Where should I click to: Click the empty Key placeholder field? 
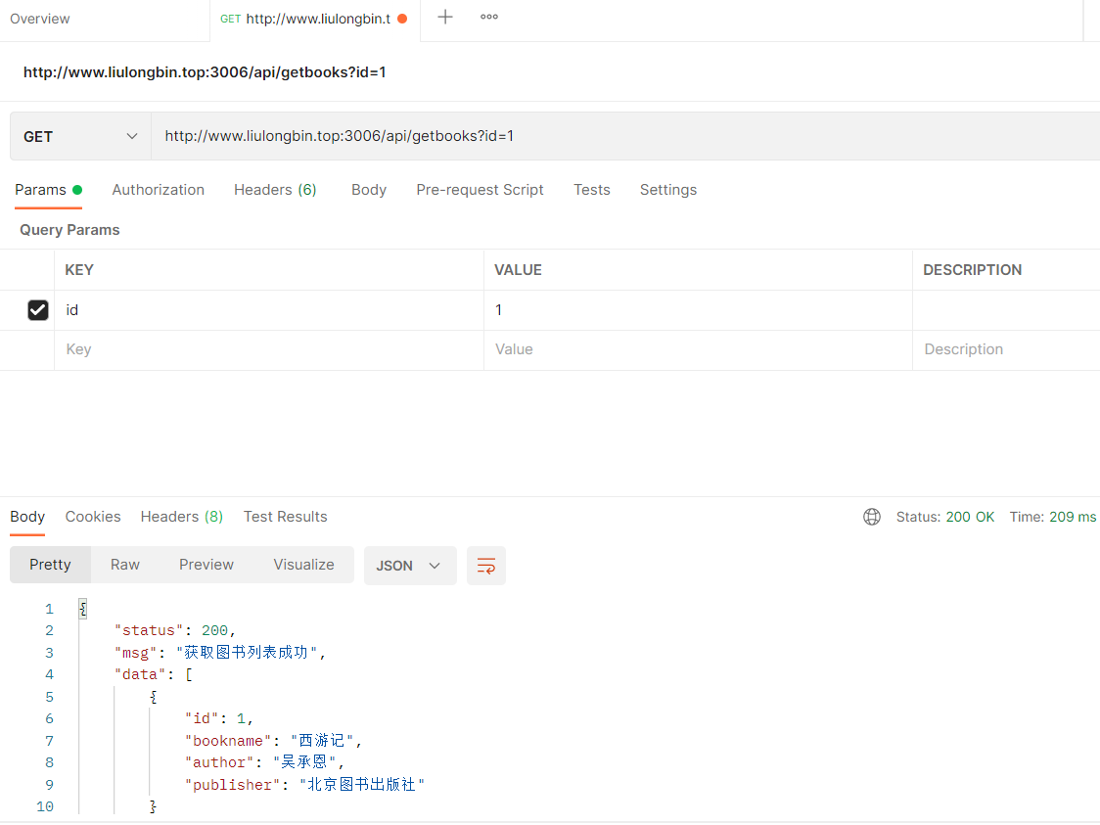[269, 349]
